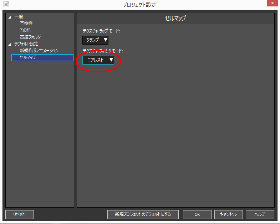280x224 pixels.
Task: Open the テクスチャ フィルタ モード dropdown
Action: point(98,60)
